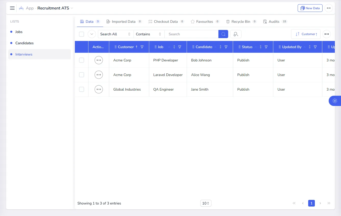This screenshot has height=216, width=341.
Task: Click the Customer column filter icon
Action: click(x=142, y=47)
